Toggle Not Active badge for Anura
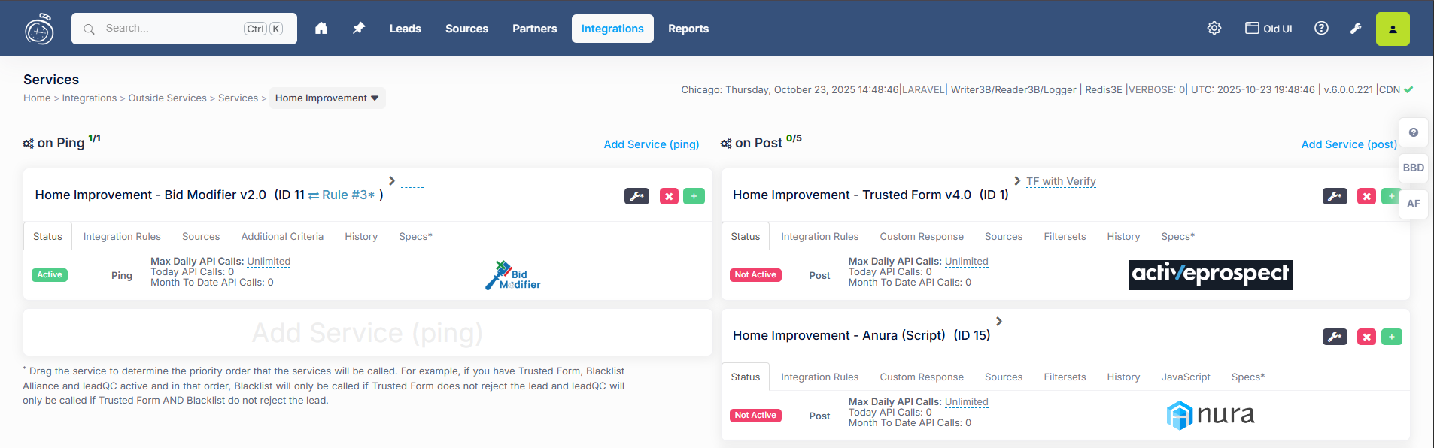The height and width of the screenshot is (448, 1434). click(755, 416)
